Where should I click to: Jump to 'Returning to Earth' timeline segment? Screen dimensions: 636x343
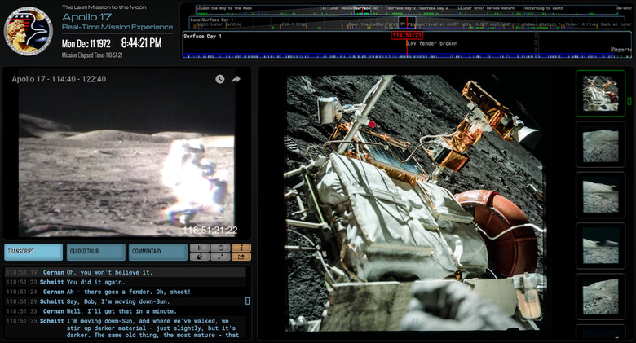coord(544,8)
